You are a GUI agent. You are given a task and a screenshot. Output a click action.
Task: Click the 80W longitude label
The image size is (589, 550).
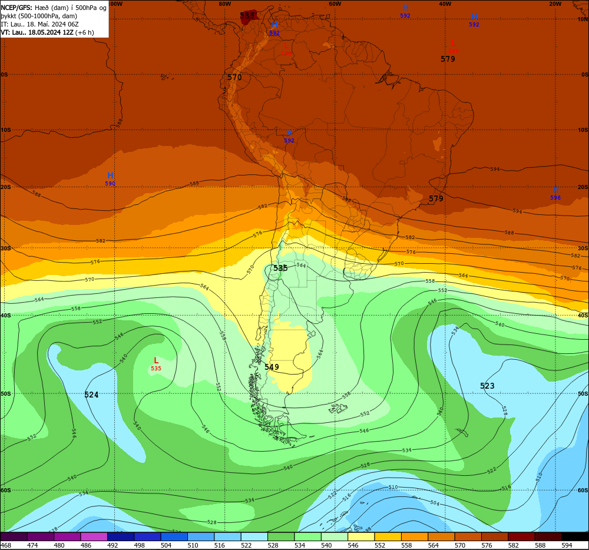point(224,4)
